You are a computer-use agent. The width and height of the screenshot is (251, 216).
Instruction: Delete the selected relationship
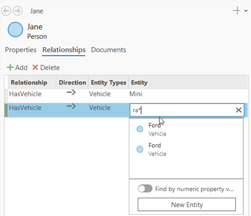click(46, 67)
